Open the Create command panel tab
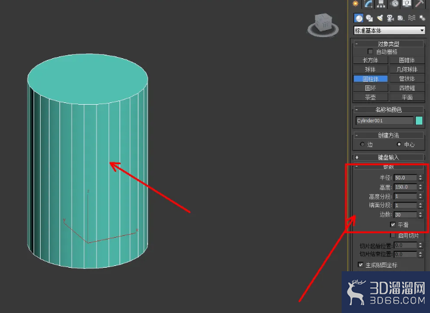Image resolution: width=430 pixels, height=313 pixels. tap(356, 4)
